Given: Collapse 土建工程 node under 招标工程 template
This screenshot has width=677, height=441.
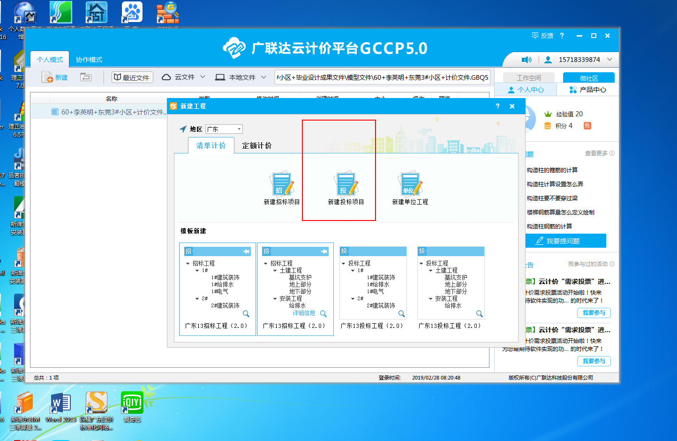Looking at the screenshot, I should point(275,270).
